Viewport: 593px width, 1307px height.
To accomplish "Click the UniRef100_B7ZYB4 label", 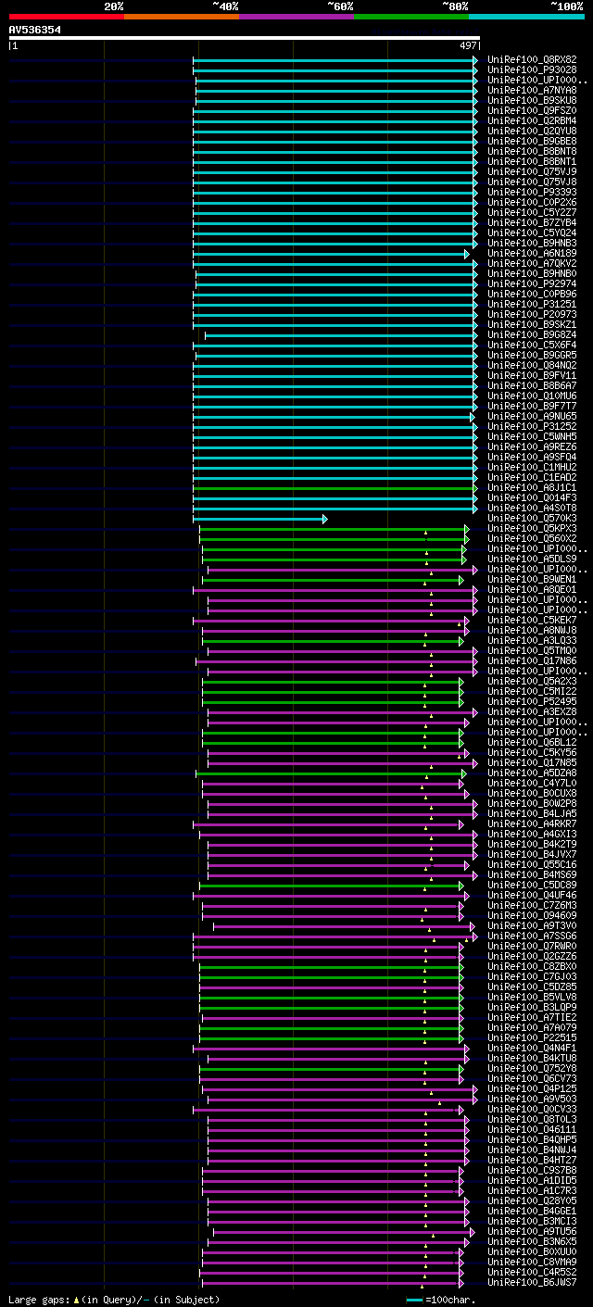I will (532, 223).
